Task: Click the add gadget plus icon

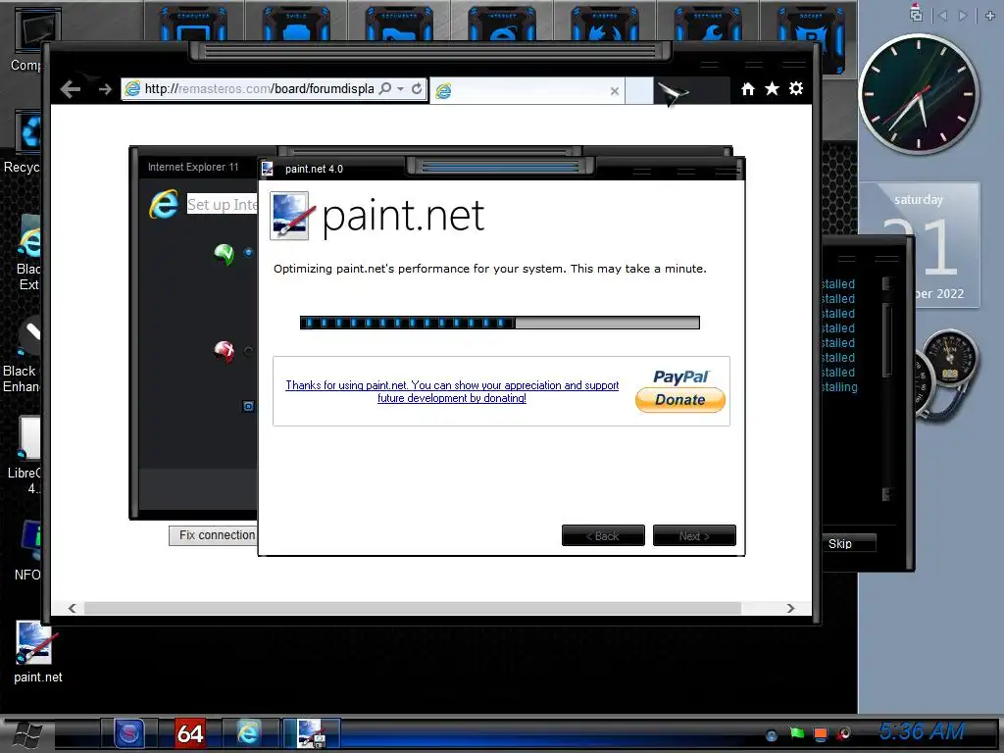Action: click(x=990, y=16)
